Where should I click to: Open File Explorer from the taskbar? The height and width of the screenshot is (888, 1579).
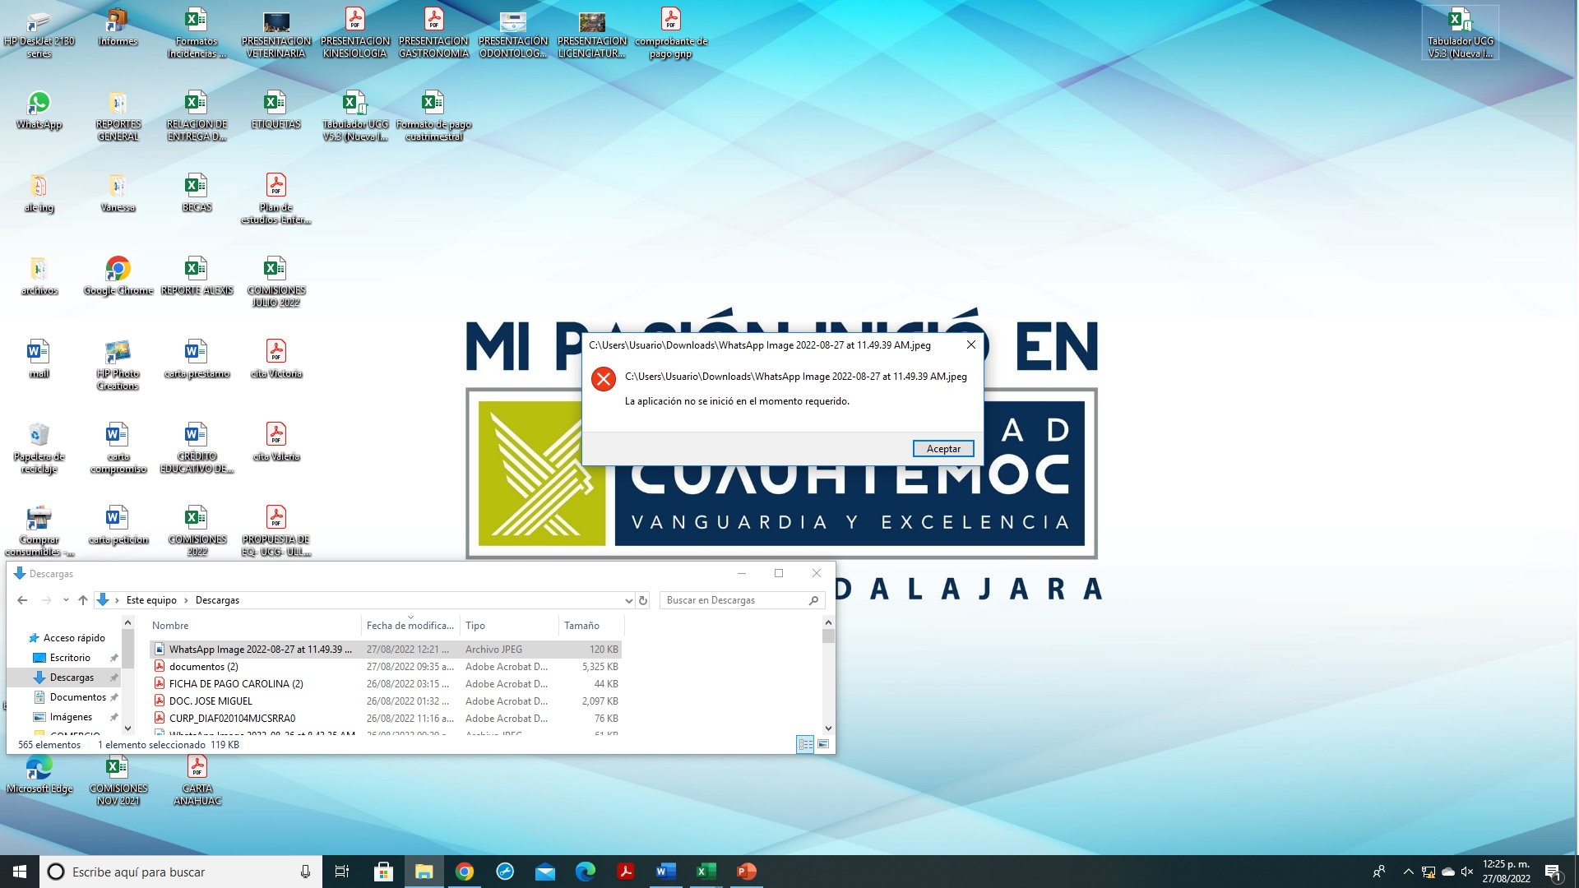click(424, 872)
